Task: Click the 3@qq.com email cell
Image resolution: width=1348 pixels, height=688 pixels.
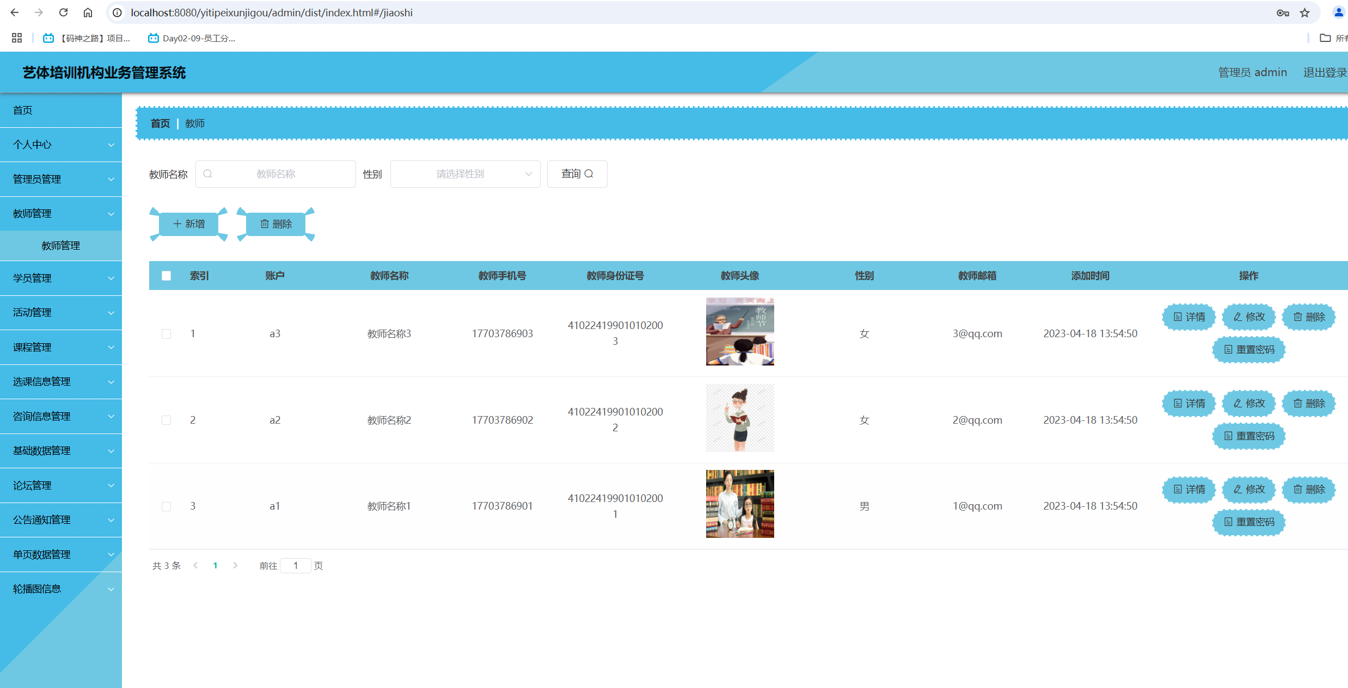Action: coord(977,334)
